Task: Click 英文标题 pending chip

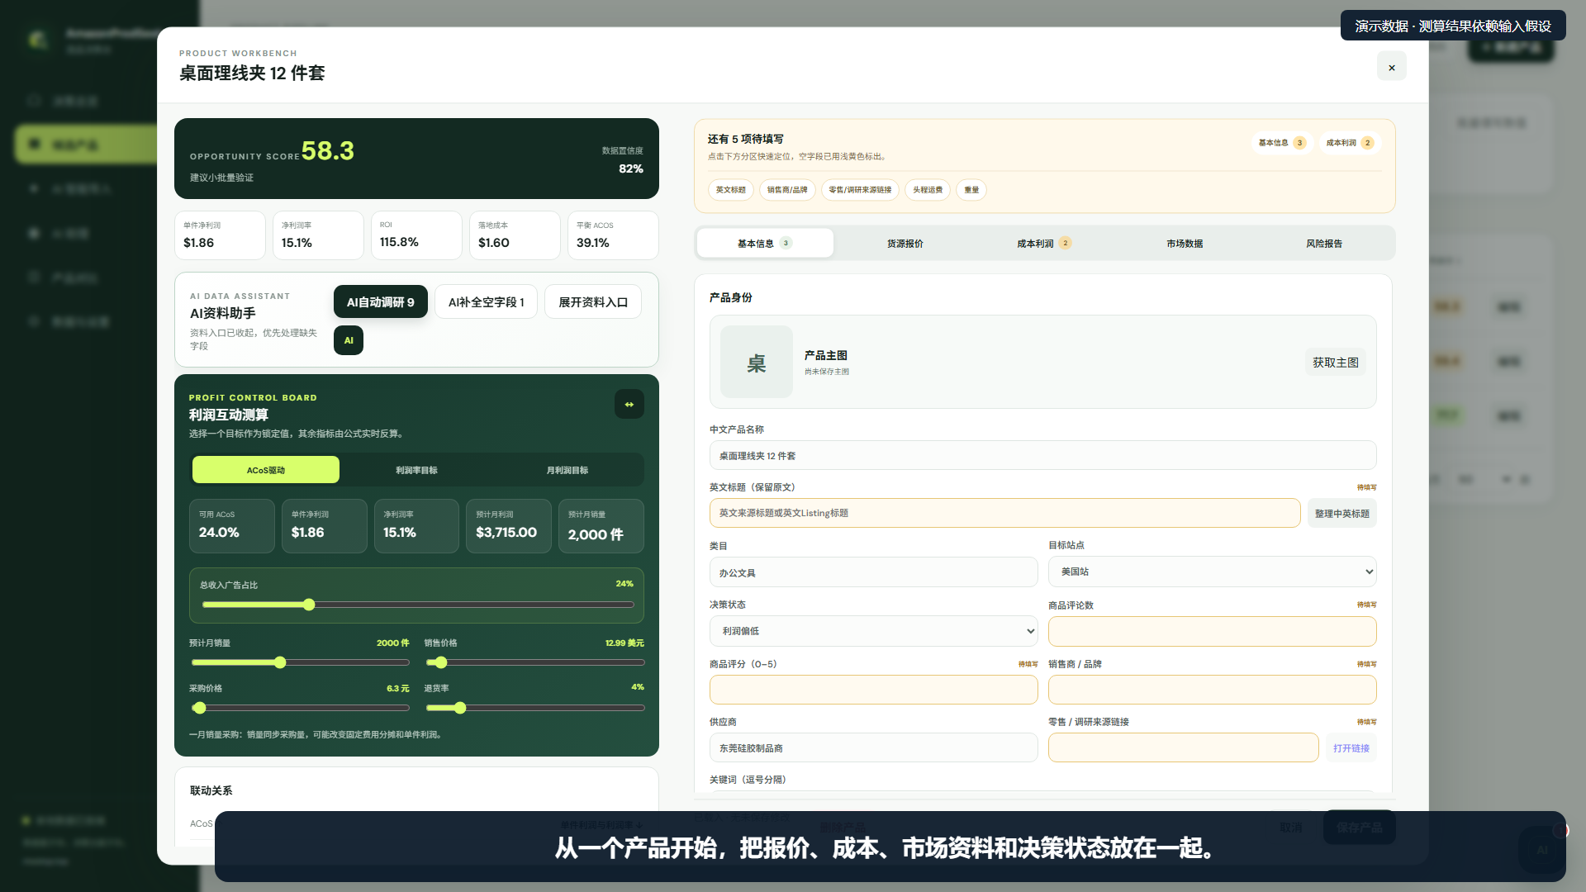Action: pyautogui.click(x=730, y=190)
